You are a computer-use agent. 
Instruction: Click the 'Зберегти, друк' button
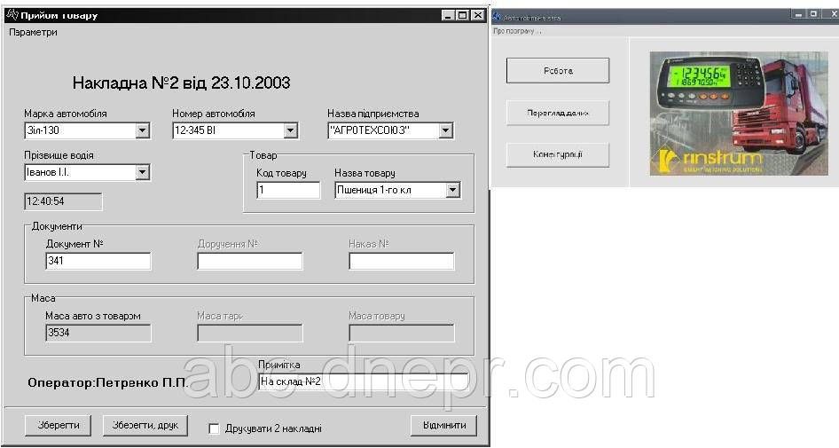tap(145, 426)
